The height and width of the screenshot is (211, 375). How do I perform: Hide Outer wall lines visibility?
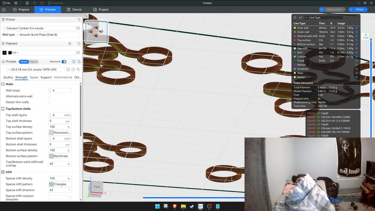pos(357,32)
